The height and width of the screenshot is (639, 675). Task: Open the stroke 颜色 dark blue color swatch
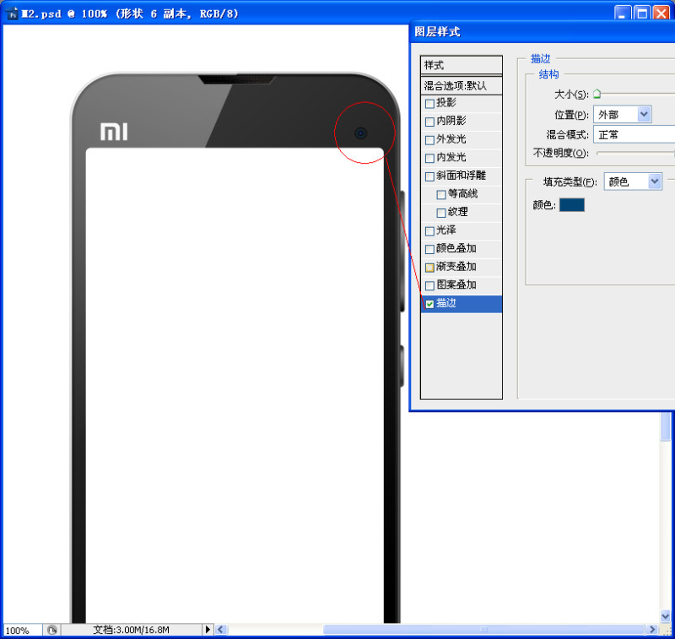point(572,205)
